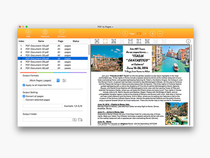Click the Venice canal photo in preview
This screenshot has height=158, width=210.
[x=170, y=59]
